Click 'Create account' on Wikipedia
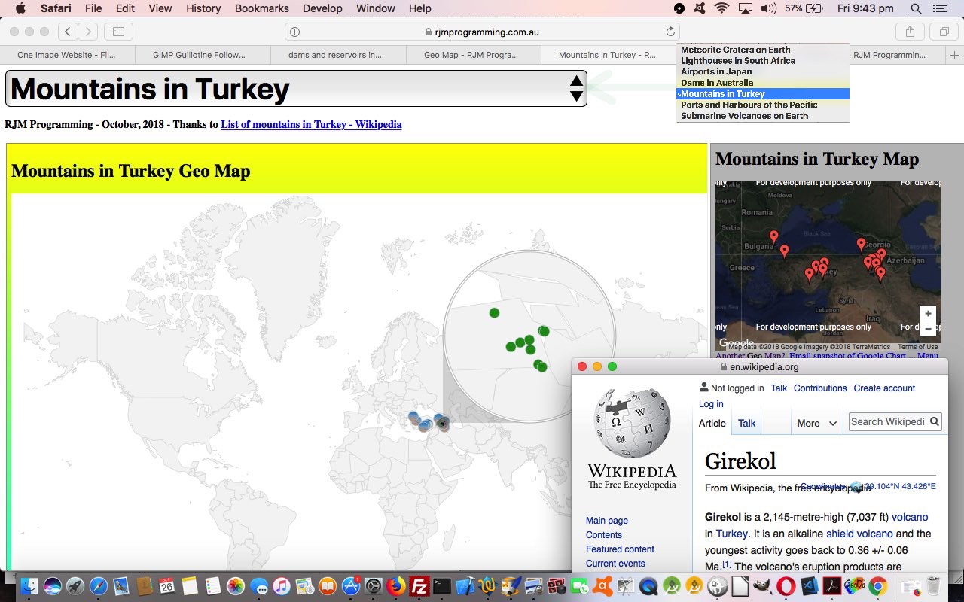The width and height of the screenshot is (964, 602). pyautogui.click(x=884, y=388)
